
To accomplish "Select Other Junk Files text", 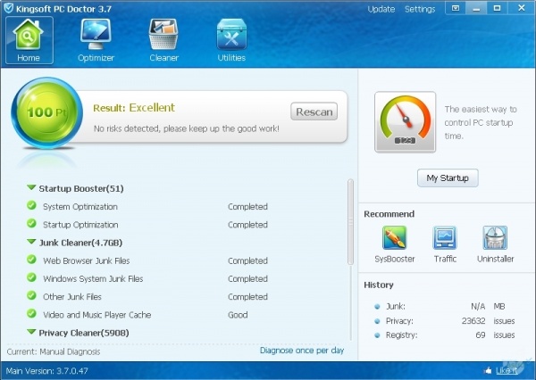I will point(72,297).
